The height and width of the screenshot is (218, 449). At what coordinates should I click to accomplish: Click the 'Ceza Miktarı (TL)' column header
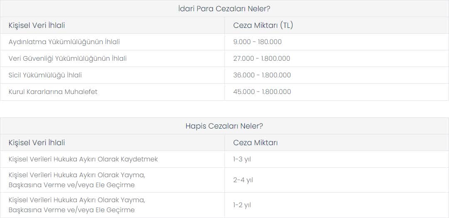[263, 25]
